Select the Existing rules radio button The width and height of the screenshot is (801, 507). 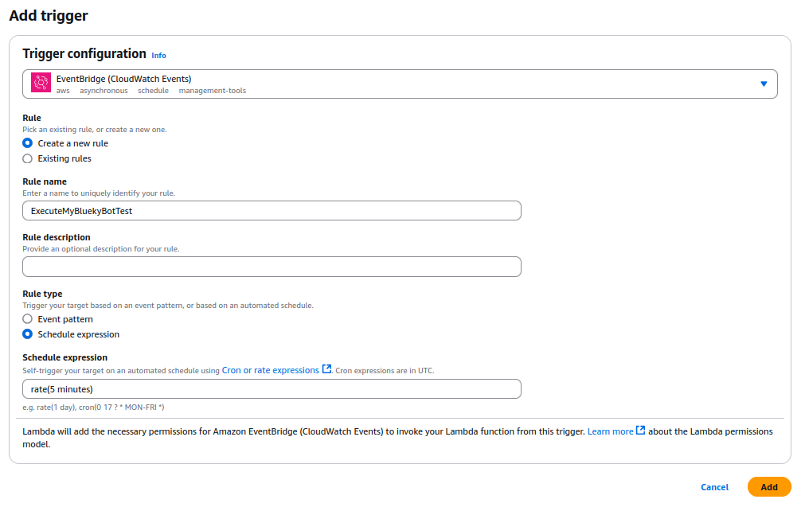click(x=28, y=158)
